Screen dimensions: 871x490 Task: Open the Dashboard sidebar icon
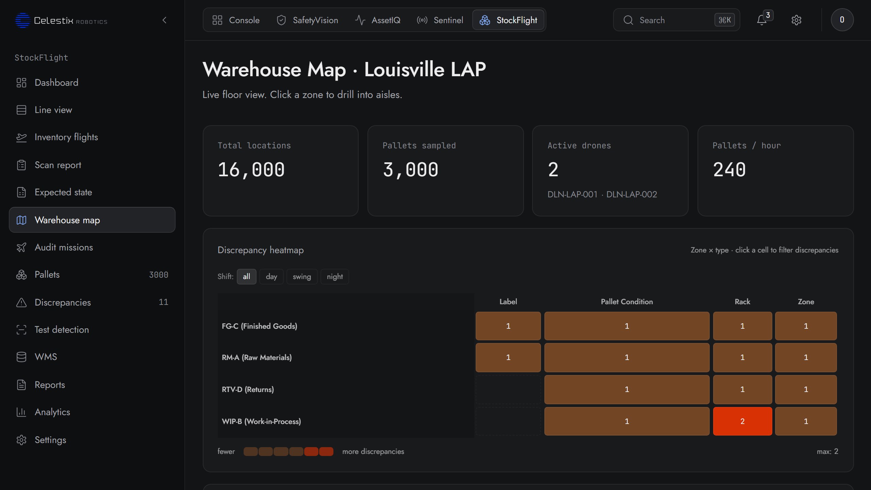click(x=21, y=83)
